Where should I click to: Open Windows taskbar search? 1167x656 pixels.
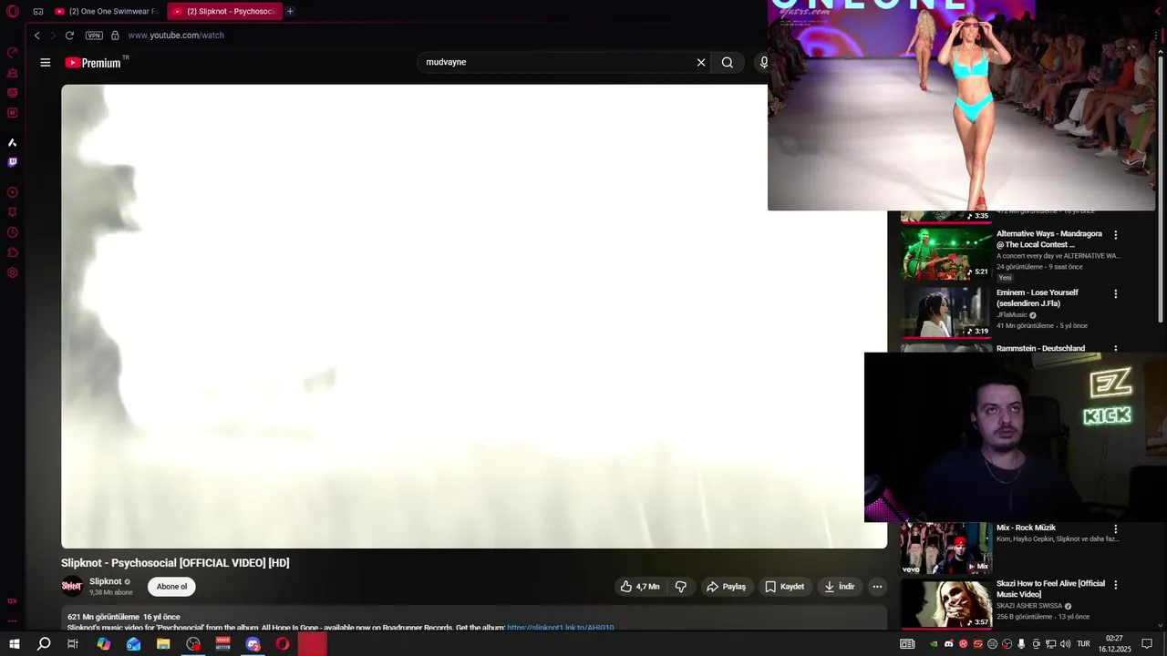(44, 644)
